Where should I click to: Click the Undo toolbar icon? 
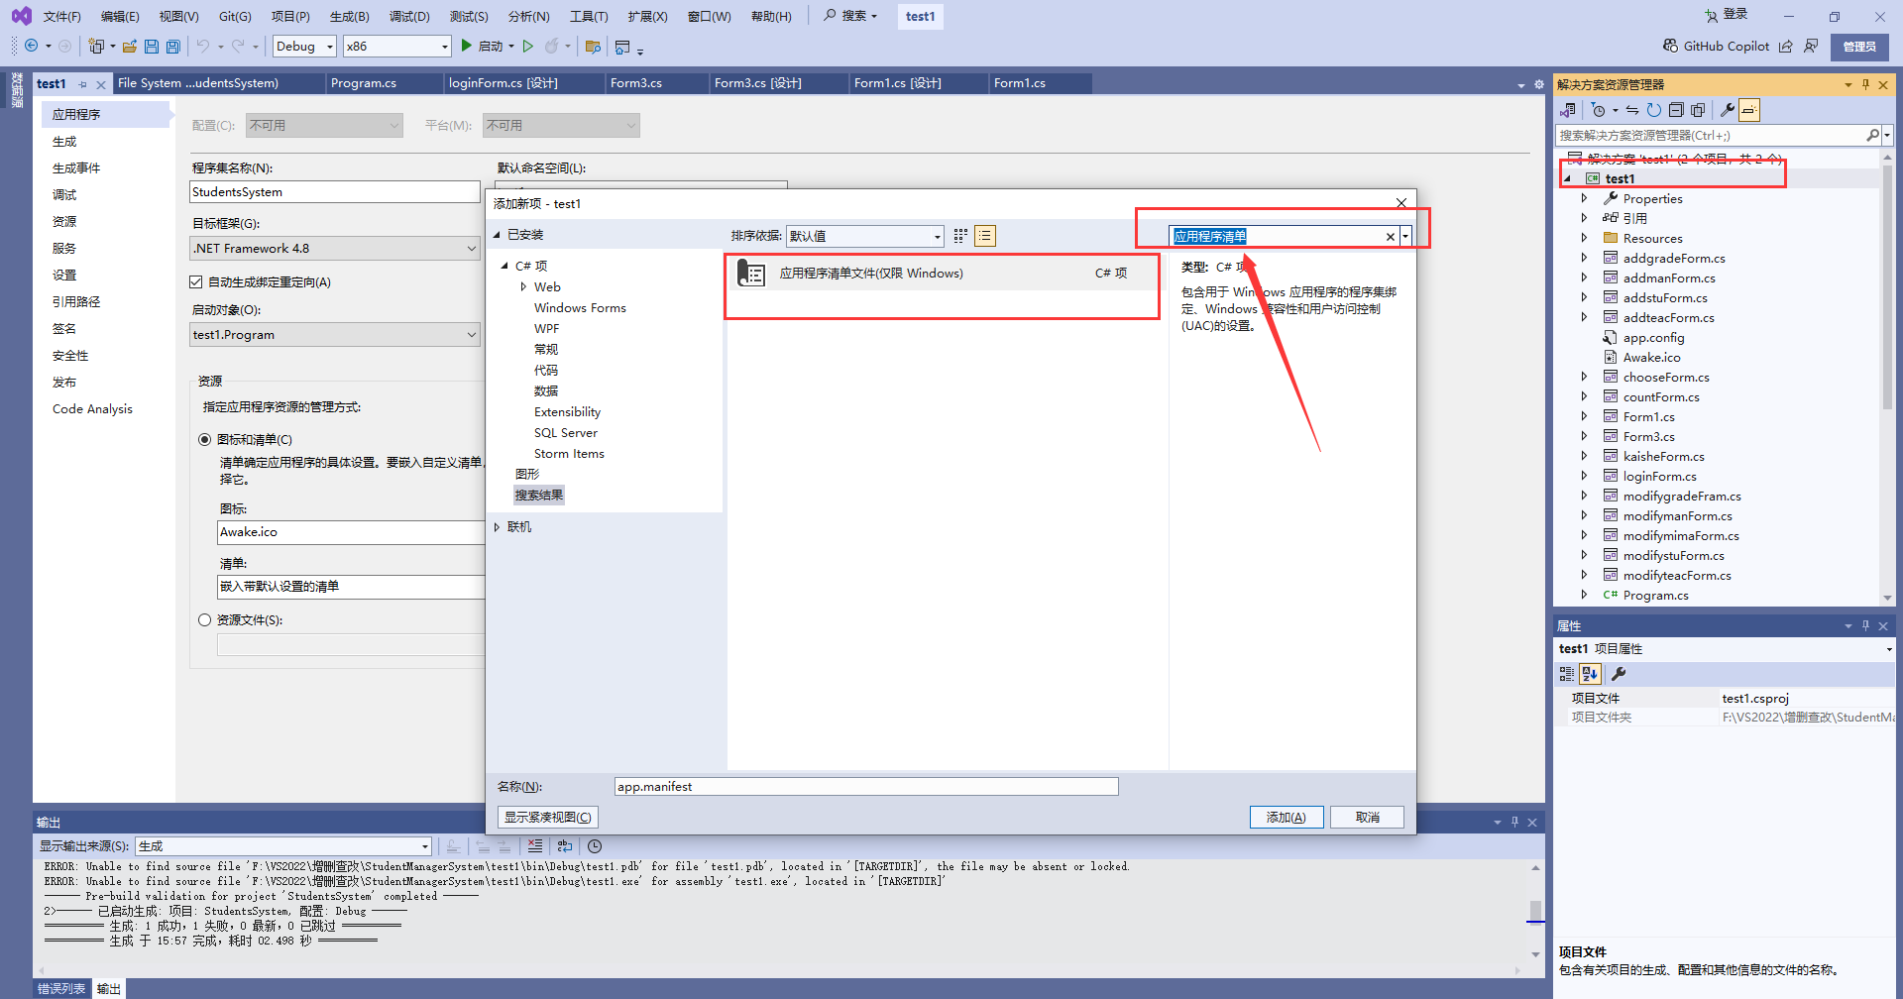point(203,47)
